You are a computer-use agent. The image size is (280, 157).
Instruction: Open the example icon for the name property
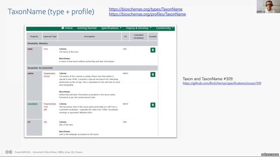pyautogui.click(x=153, y=50)
